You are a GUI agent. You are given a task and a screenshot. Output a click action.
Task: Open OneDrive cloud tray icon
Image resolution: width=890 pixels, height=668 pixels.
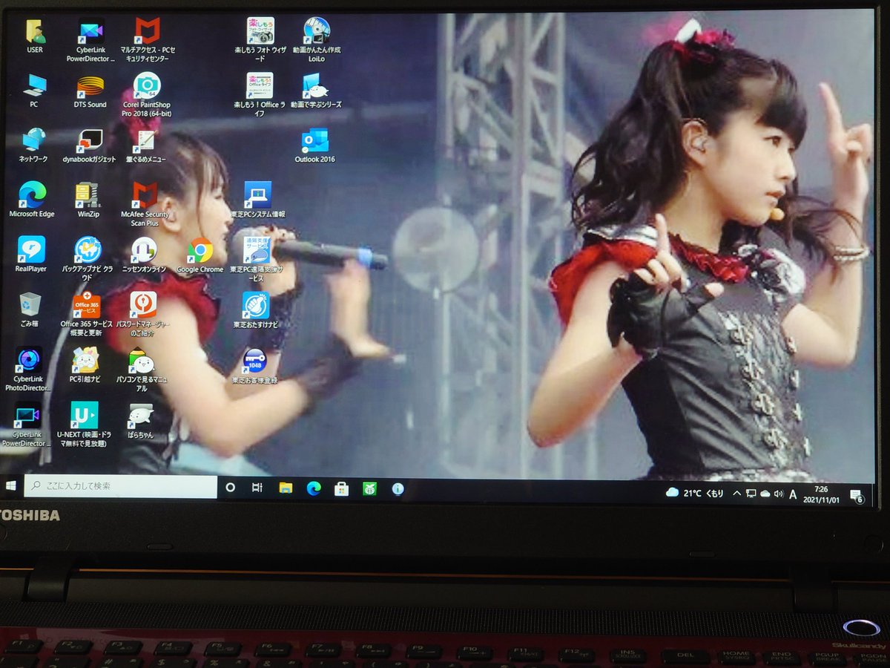pos(765,494)
